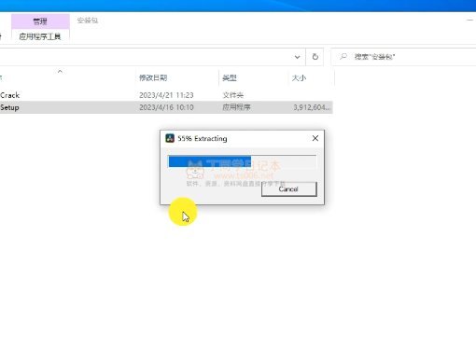476x349 pixels.
Task: Cancel the extraction process
Action: tap(289, 189)
